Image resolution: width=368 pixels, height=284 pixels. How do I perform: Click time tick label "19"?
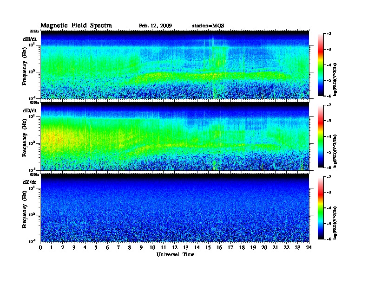pyautogui.click(x=253, y=247)
